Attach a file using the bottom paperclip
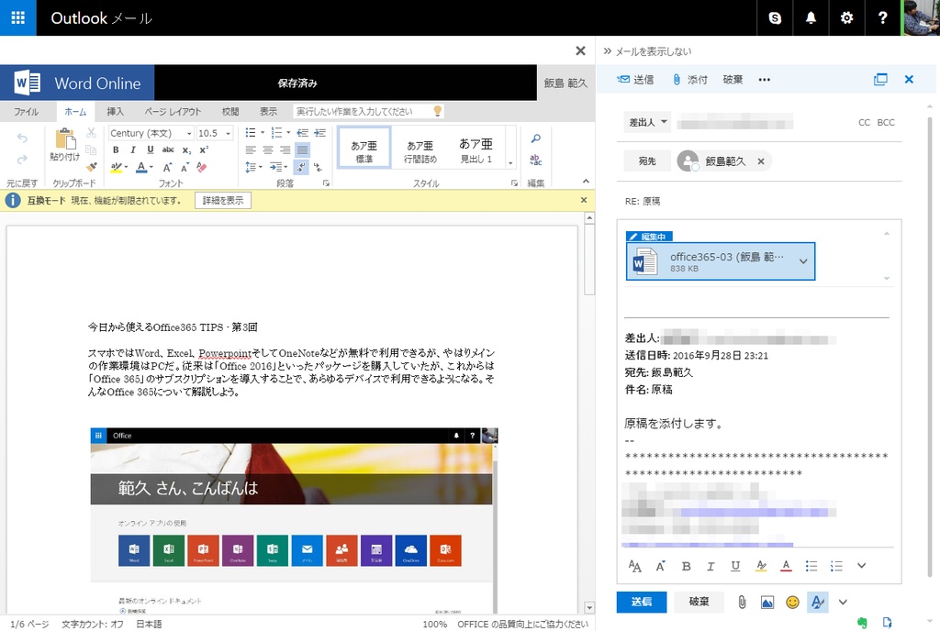The width and height of the screenshot is (940, 631). coord(742,603)
